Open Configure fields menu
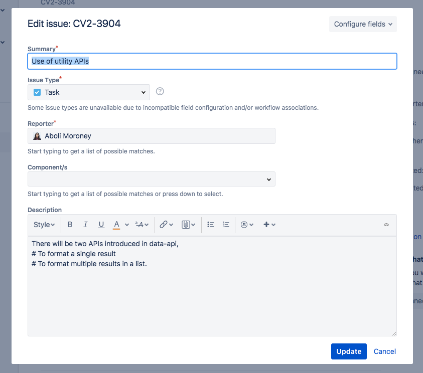This screenshot has width=423, height=373. (363, 24)
